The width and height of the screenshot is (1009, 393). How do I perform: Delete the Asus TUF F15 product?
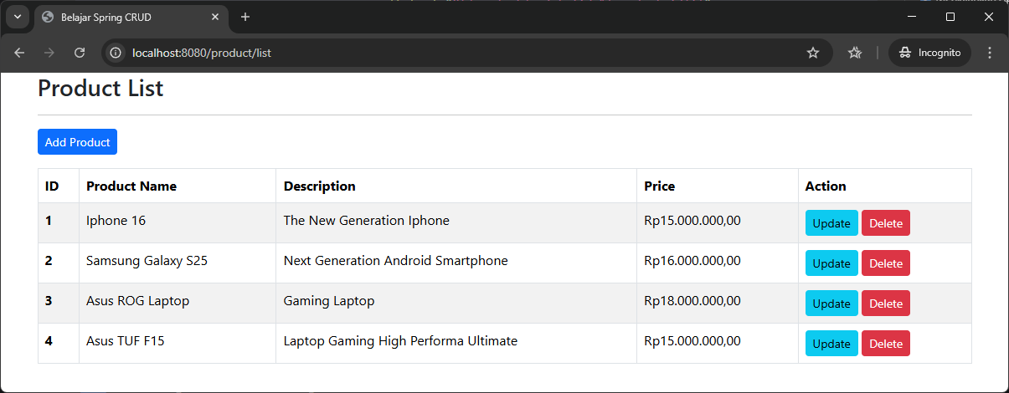[885, 344]
